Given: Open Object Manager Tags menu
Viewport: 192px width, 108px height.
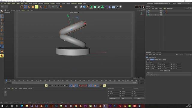Looking at the screenshot, I should (164, 8).
